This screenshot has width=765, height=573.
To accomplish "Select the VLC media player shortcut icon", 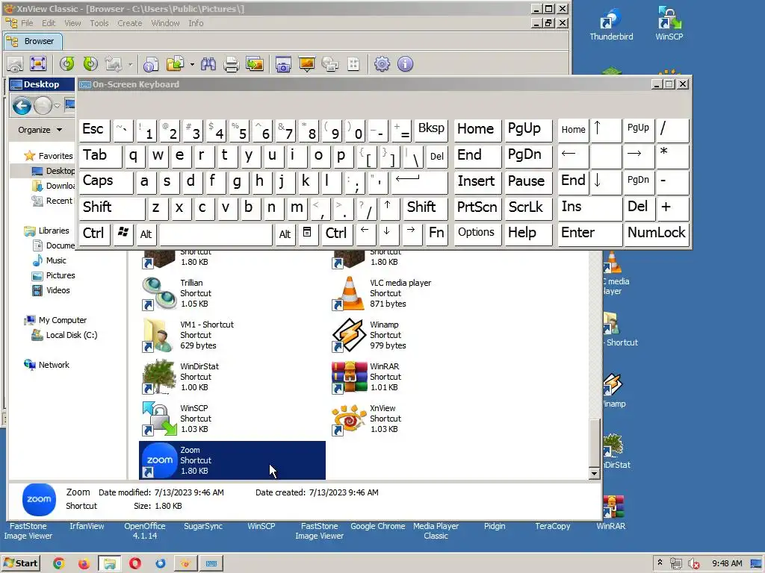I will pos(349,292).
